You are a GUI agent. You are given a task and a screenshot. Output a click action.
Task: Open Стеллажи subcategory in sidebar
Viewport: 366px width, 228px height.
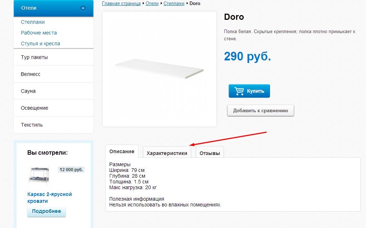point(33,22)
